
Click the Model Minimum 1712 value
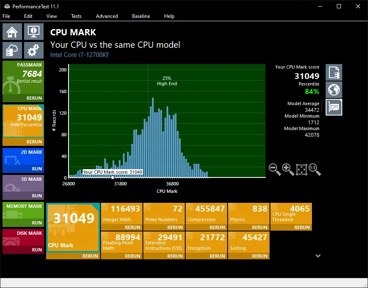coord(314,122)
